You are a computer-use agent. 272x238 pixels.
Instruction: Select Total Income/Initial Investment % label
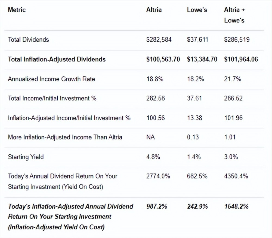coord(52,98)
